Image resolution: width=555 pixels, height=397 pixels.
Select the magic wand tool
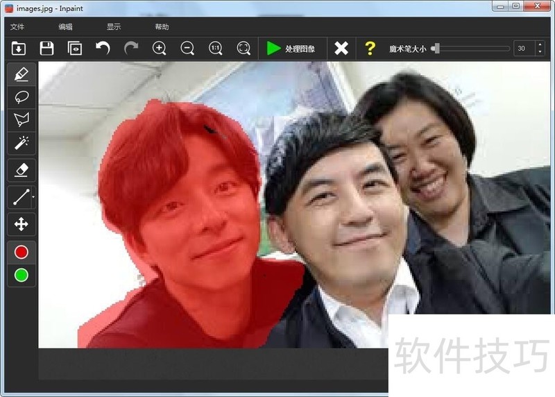[22, 143]
